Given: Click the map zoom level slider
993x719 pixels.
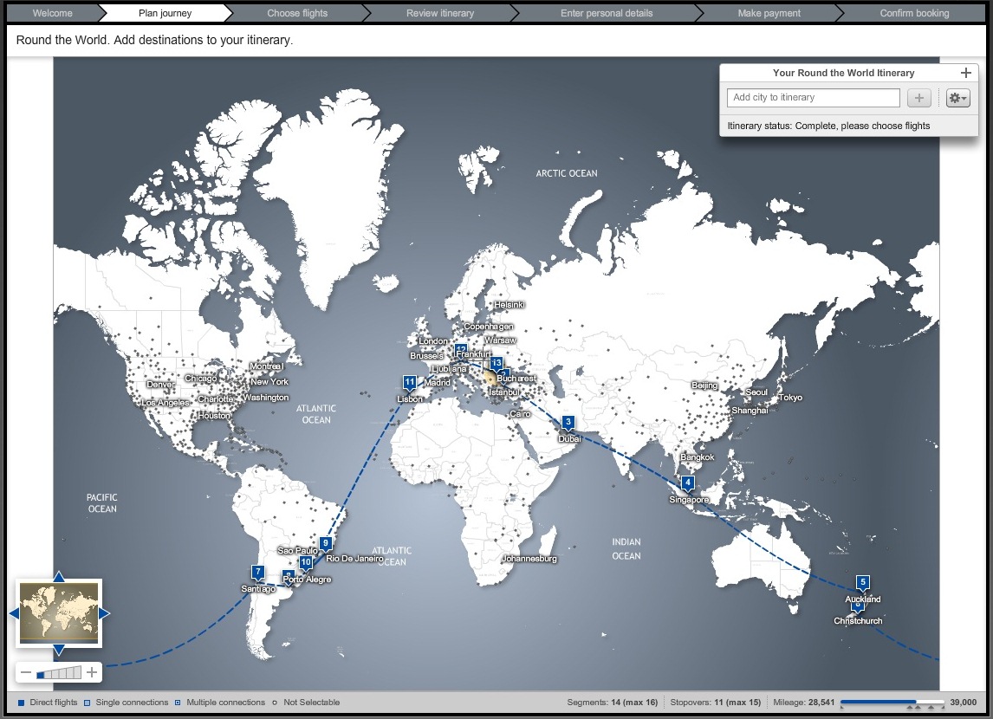Looking at the screenshot, I should 59,672.
